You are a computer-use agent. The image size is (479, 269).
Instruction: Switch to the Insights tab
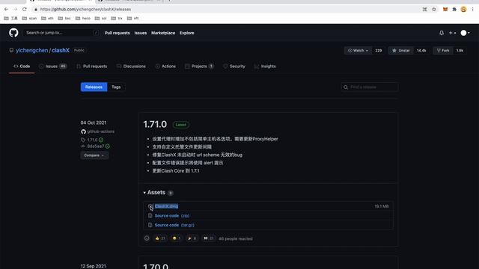coord(265,67)
